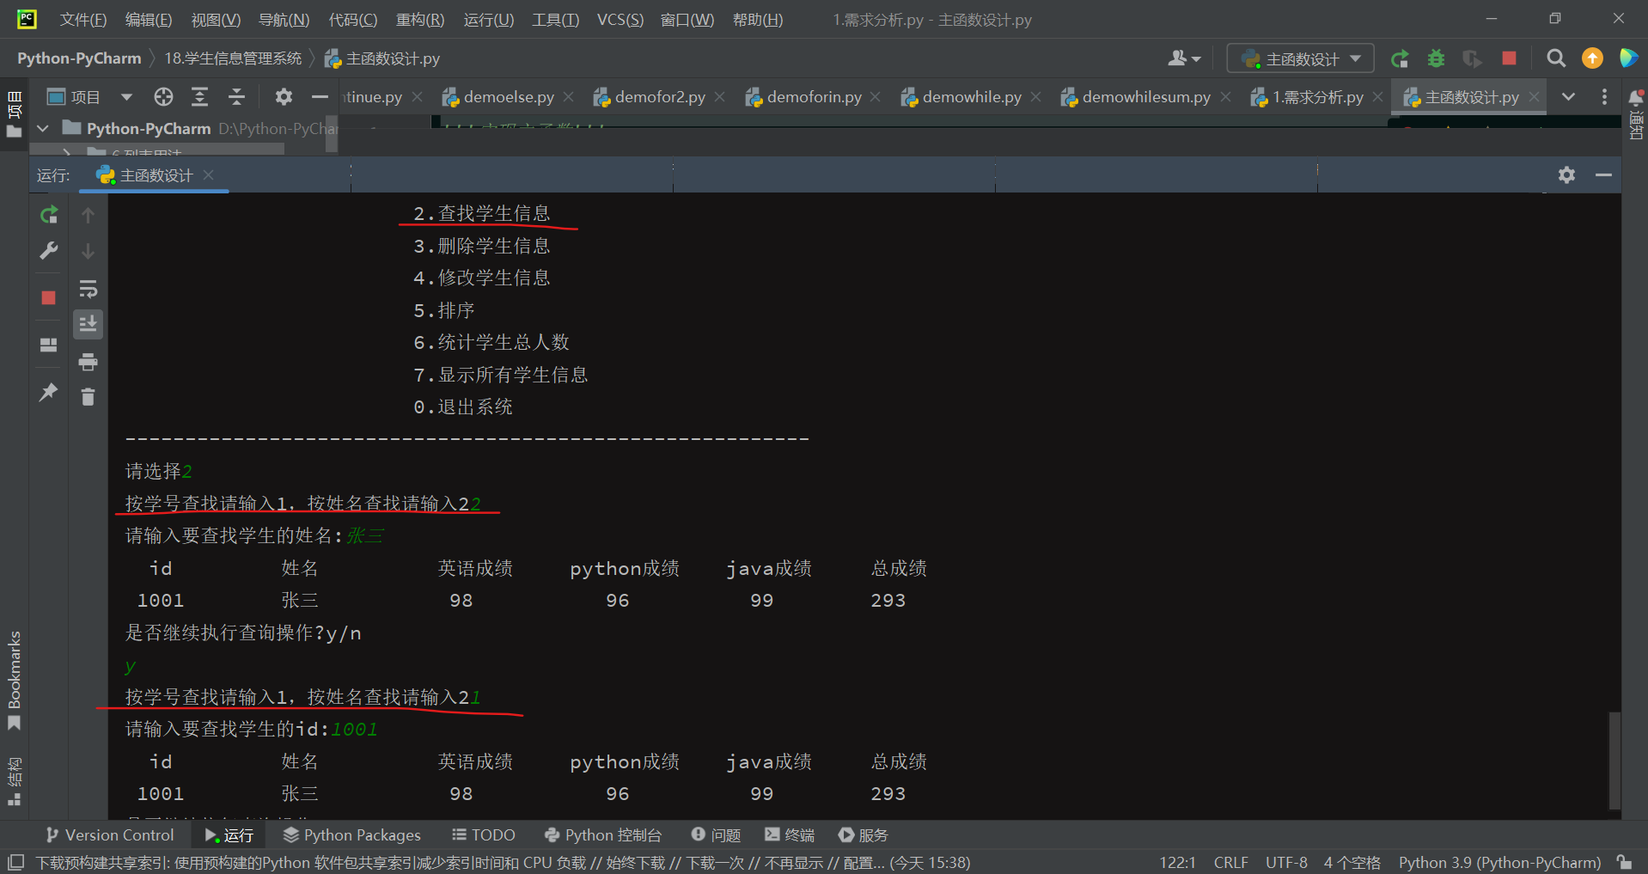Run with coverage using the shield icon
Screen dimensions: 1648x874
click(1472, 58)
